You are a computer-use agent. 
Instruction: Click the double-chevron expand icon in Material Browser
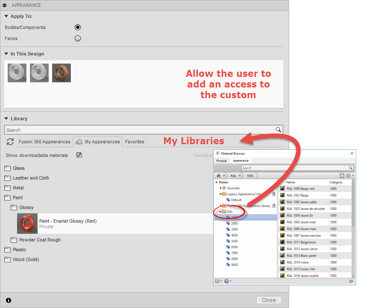point(351,281)
